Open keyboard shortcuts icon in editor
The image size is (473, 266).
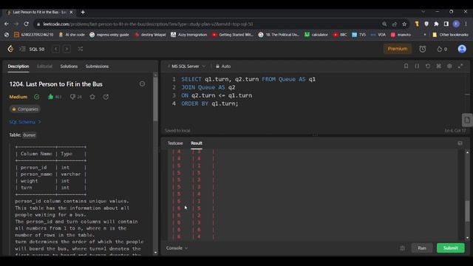point(438,66)
